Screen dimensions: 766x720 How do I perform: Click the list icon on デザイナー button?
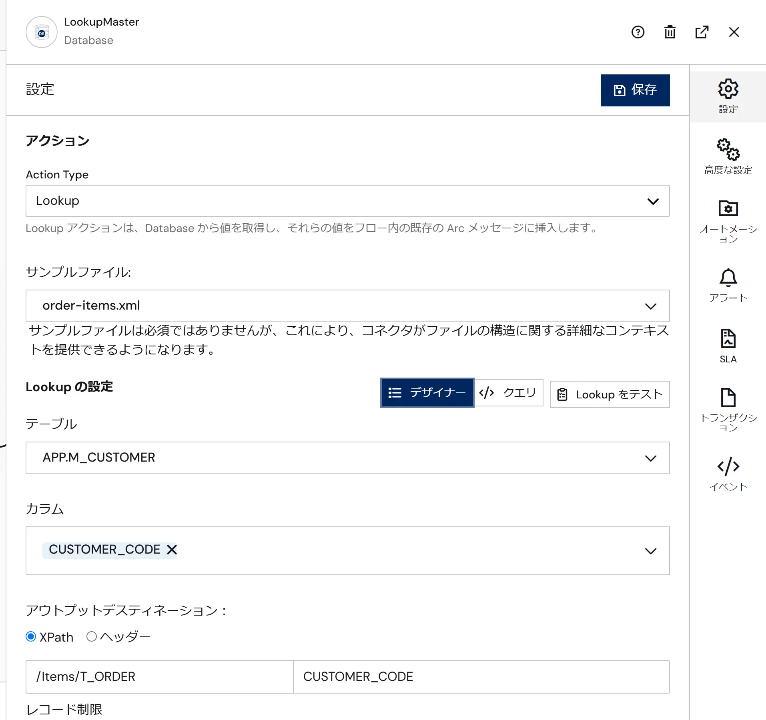pos(395,393)
